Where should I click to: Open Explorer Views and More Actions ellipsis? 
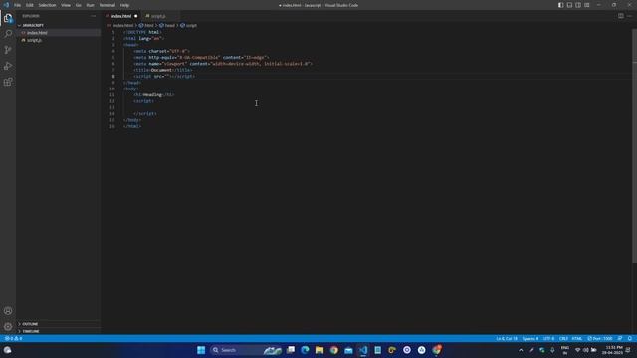click(x=93, y=16)
